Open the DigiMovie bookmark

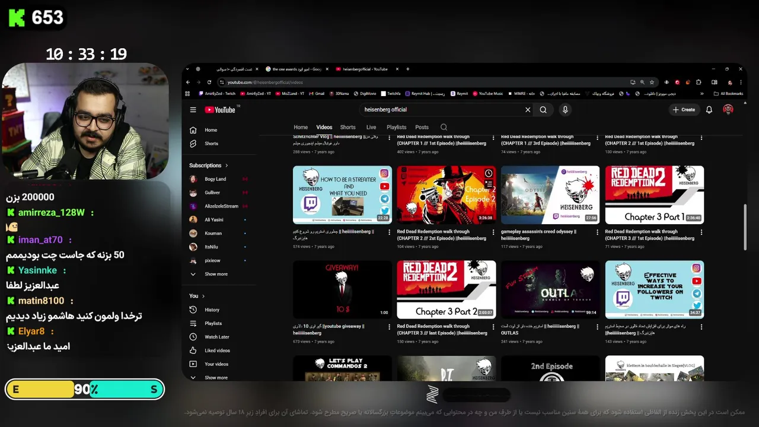(x=365, y=94)
